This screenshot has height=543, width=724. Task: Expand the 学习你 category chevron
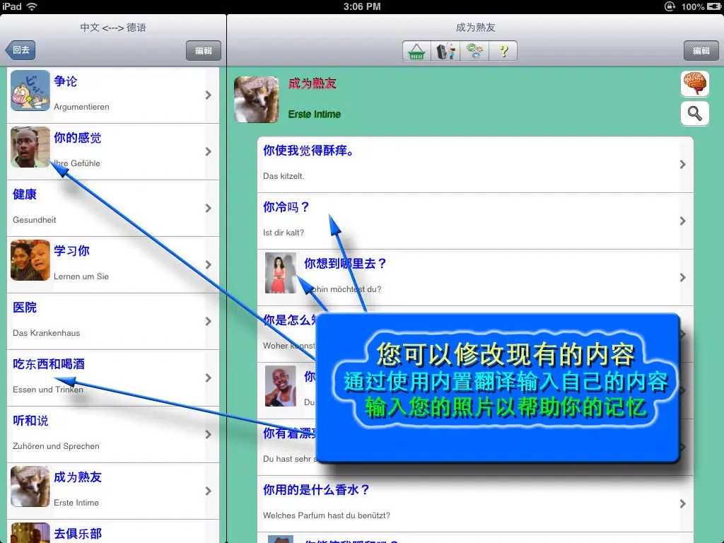click(x=209, y=264)
